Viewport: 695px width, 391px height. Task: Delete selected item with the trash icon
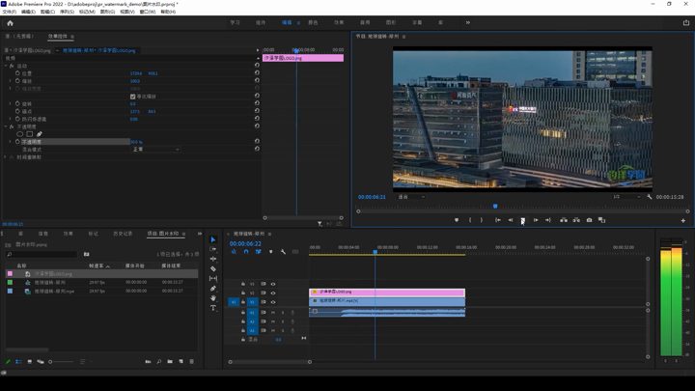[x=191, y=362]
